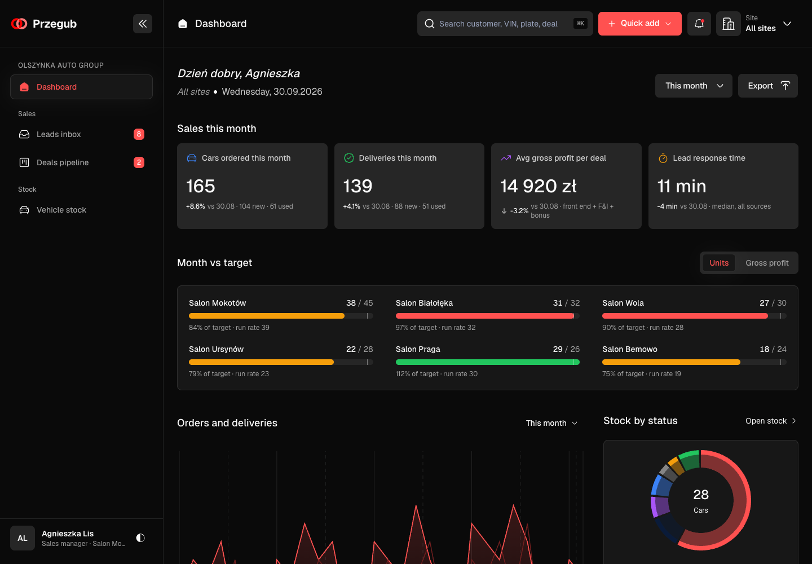Viewport: 812px width, 564px height.
Task: Click the Deals pipeline badge showing 2
Action: coord(139,162)
